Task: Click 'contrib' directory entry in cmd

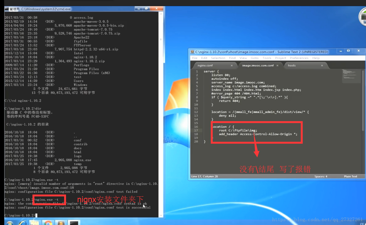Action: 80,144
